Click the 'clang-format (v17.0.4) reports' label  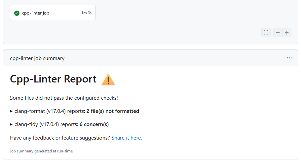click(50, 111)
